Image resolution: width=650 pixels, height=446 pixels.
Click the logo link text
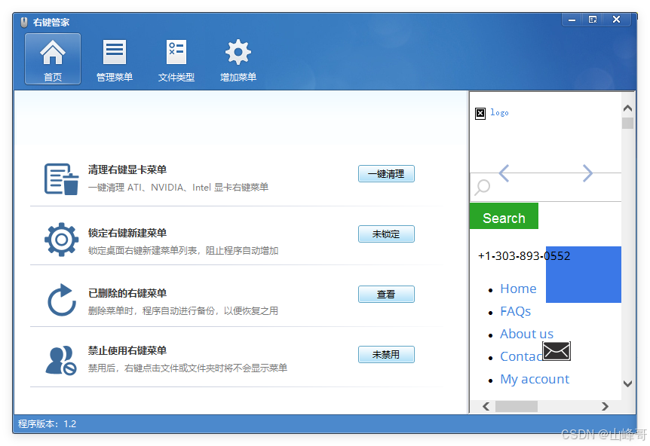point(499,113)
